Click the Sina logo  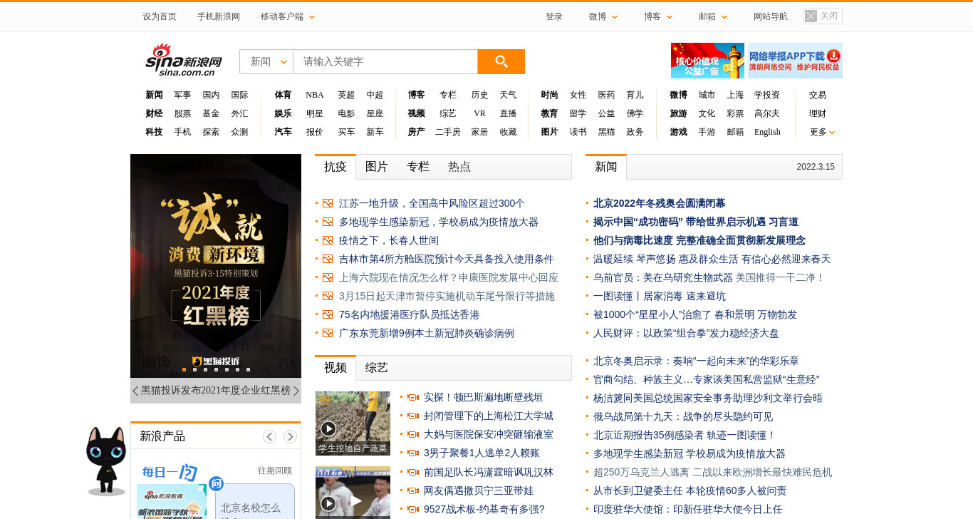(x=184, y=60)
